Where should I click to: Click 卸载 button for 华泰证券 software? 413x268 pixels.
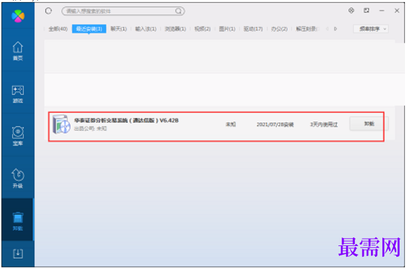(369, 124)
